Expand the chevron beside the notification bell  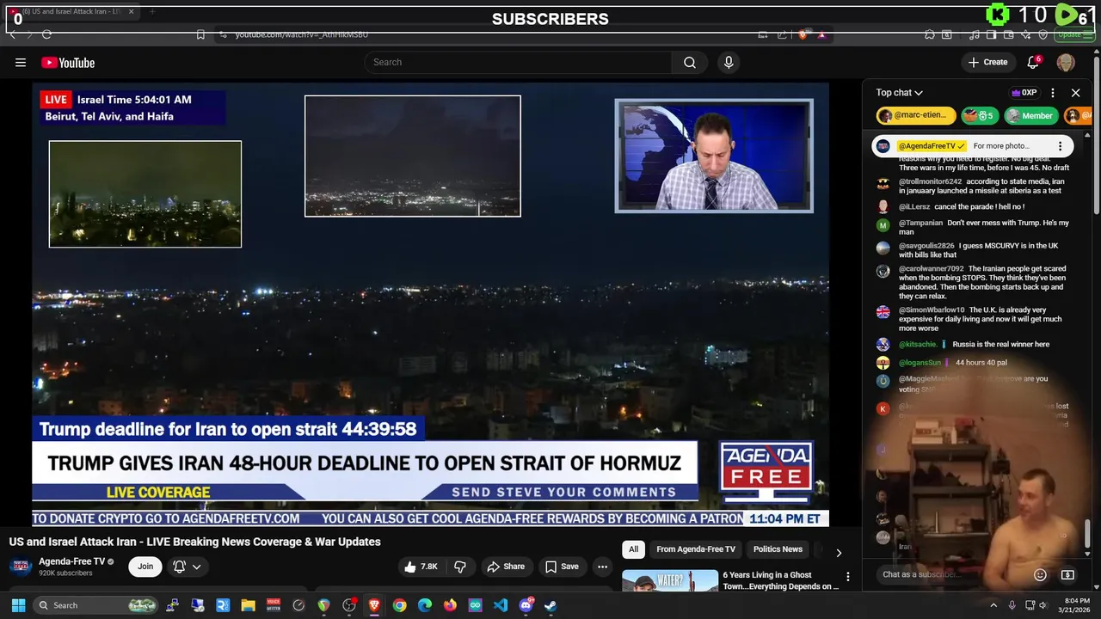[x=197, y=567]
